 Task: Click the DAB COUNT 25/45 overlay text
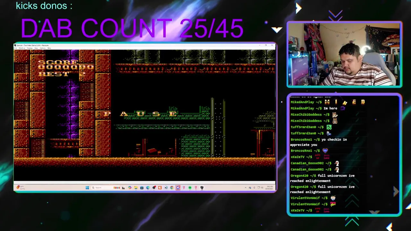pyautogui.click(x=132, y=28)
